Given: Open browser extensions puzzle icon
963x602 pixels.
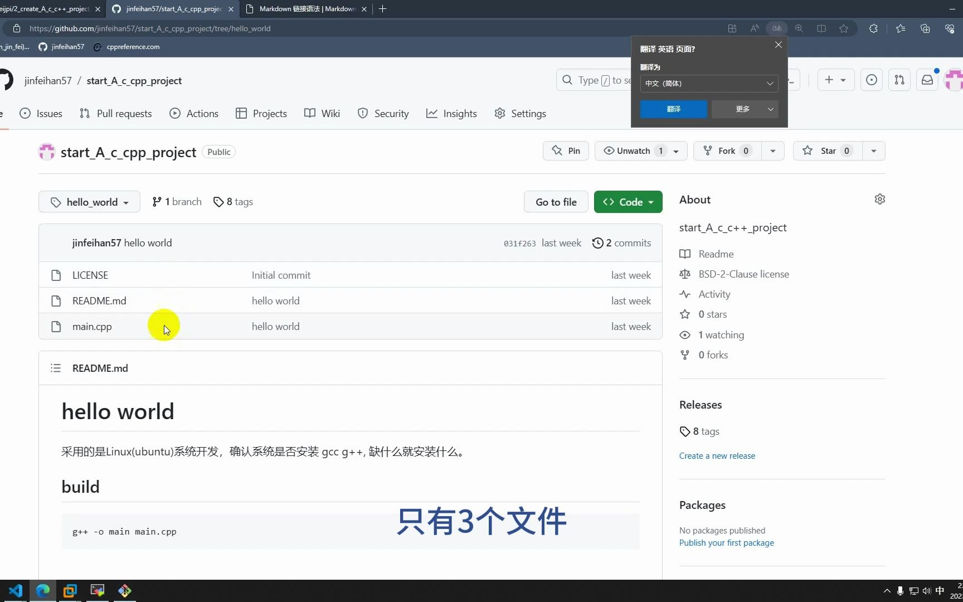Looking at the screenshot, I should click(873, 28).
